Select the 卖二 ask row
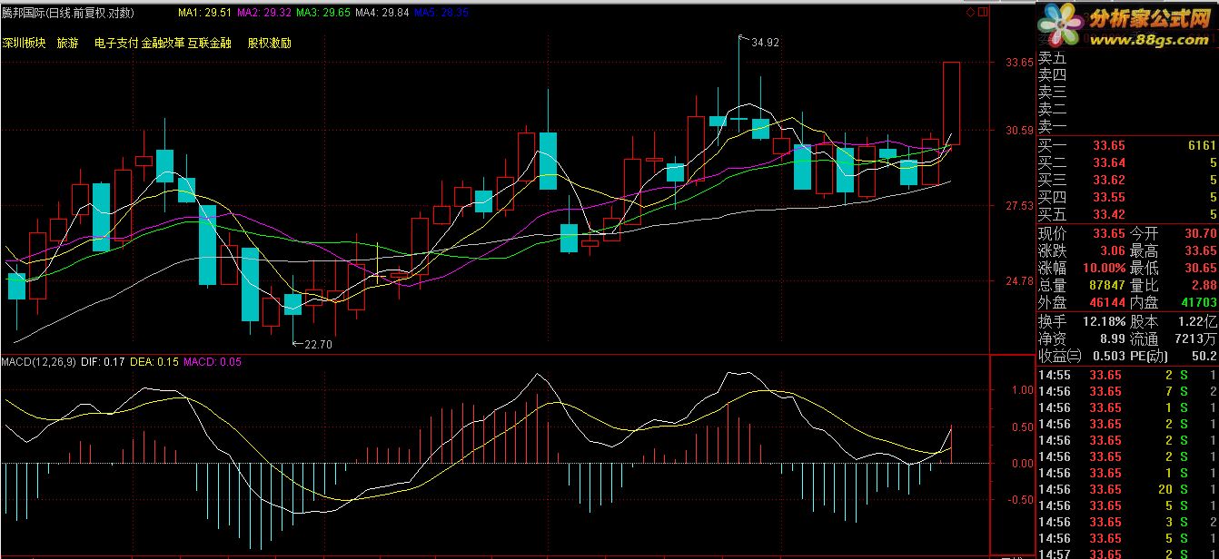This screenshot has width=1219, height=559. (1127, 110)
